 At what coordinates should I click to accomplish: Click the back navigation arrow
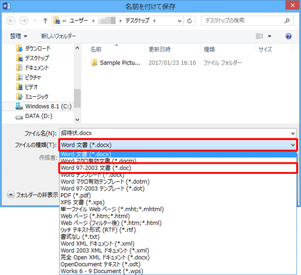[11, 20]
